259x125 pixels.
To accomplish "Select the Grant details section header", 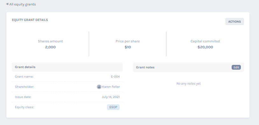I will tap(67, 67).
